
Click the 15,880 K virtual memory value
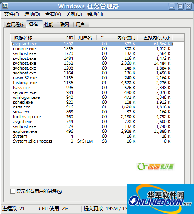pyautogui.click(x=162, y=131)
